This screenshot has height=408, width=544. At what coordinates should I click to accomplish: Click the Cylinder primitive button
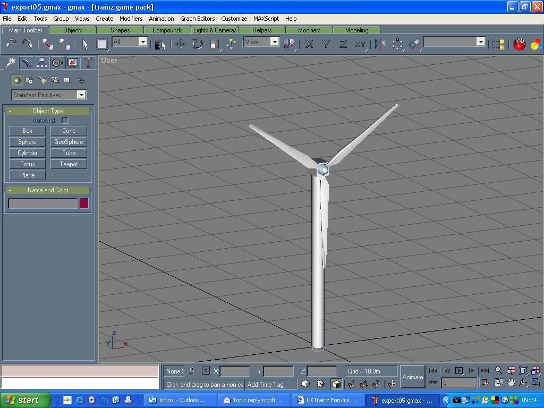tap(27, 153)
